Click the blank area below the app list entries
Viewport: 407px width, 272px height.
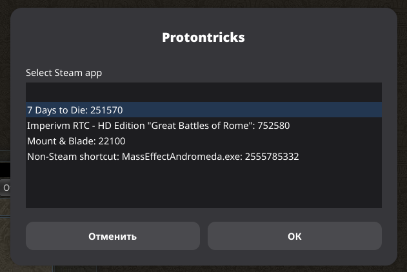[x=203, y=187]
